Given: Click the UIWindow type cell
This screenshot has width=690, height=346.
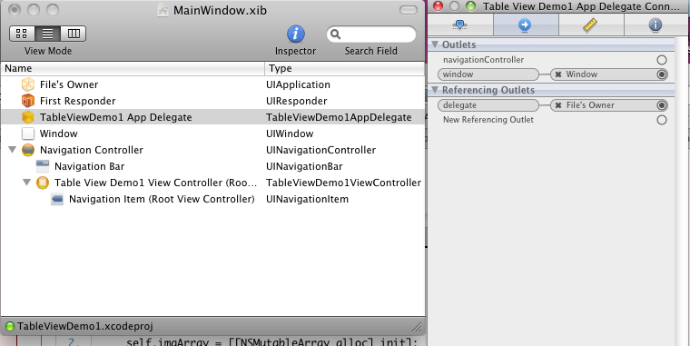Looking at the screenshot, I should [290, 133].
